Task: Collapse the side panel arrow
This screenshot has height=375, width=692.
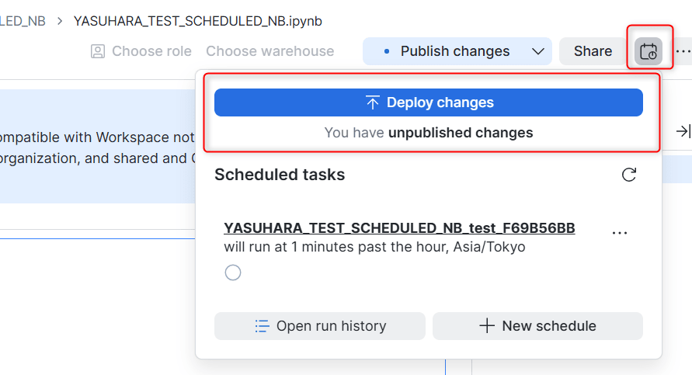Action: 683,131
